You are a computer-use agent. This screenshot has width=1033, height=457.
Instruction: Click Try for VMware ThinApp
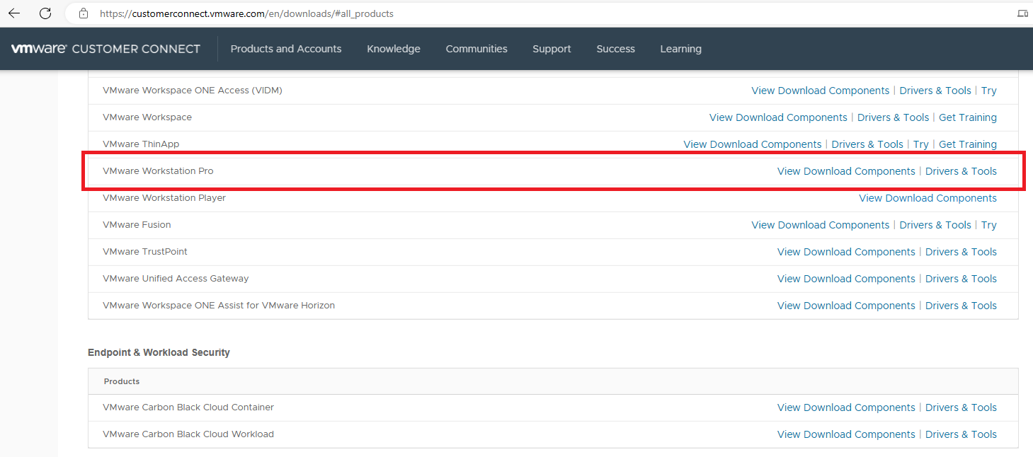pyautogui.click(x=921, y=144)
